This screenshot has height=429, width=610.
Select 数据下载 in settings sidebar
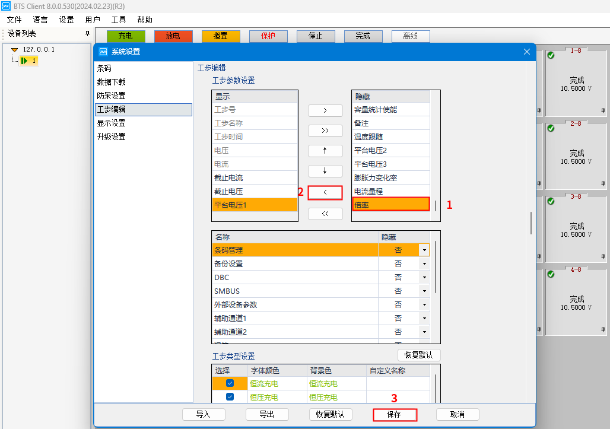tap(144, 82)
